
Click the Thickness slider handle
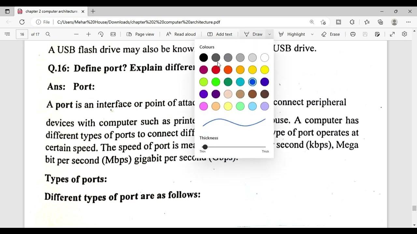click(205, 147)
